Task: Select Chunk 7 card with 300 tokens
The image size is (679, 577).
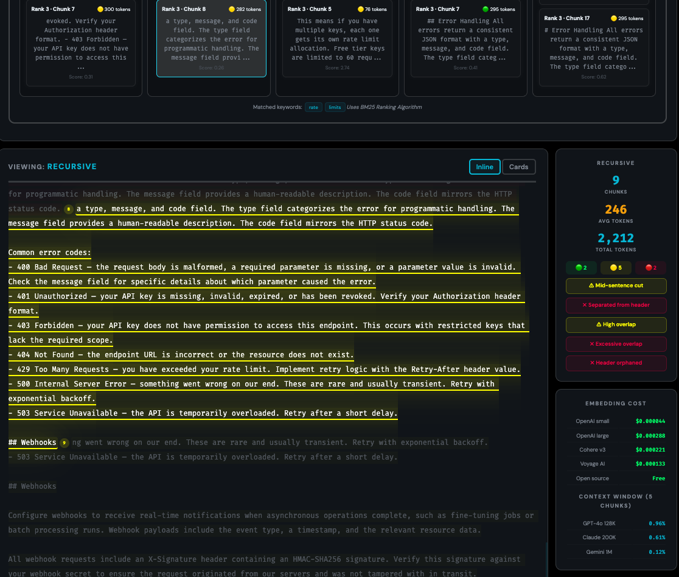Action: coord(81,43)
